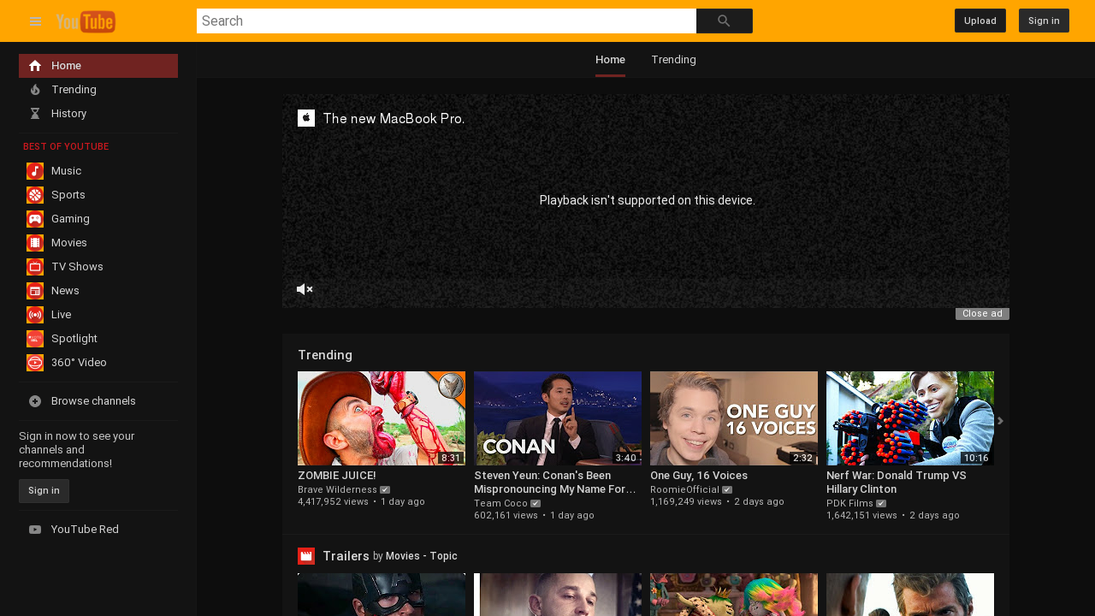Open the Live broadcast icon
The height and width of the screenshot is (616, 1095).
pos(35,315)
